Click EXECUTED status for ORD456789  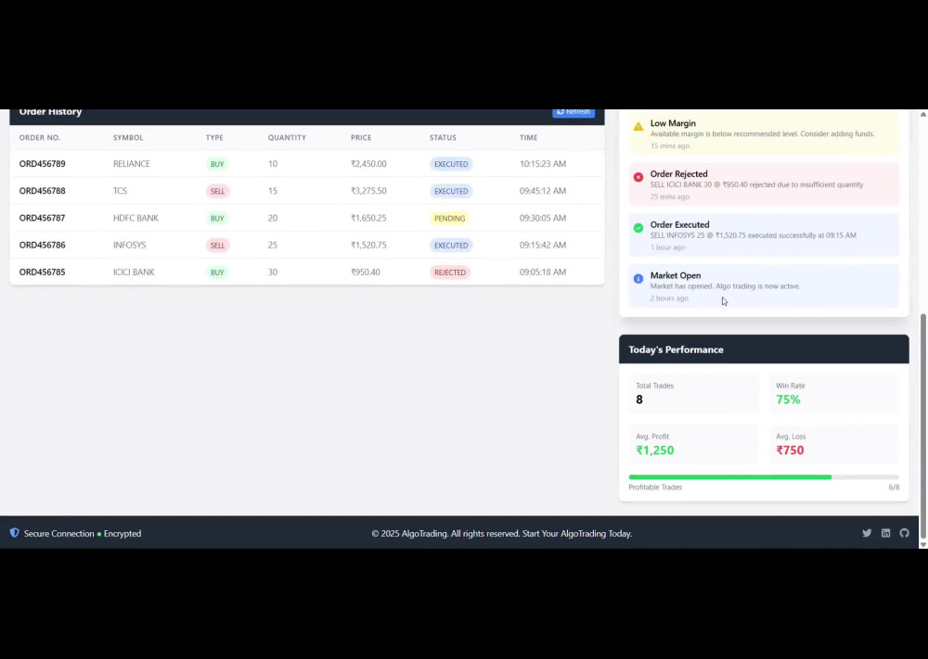pyautogui.click(x=451, y=164)
